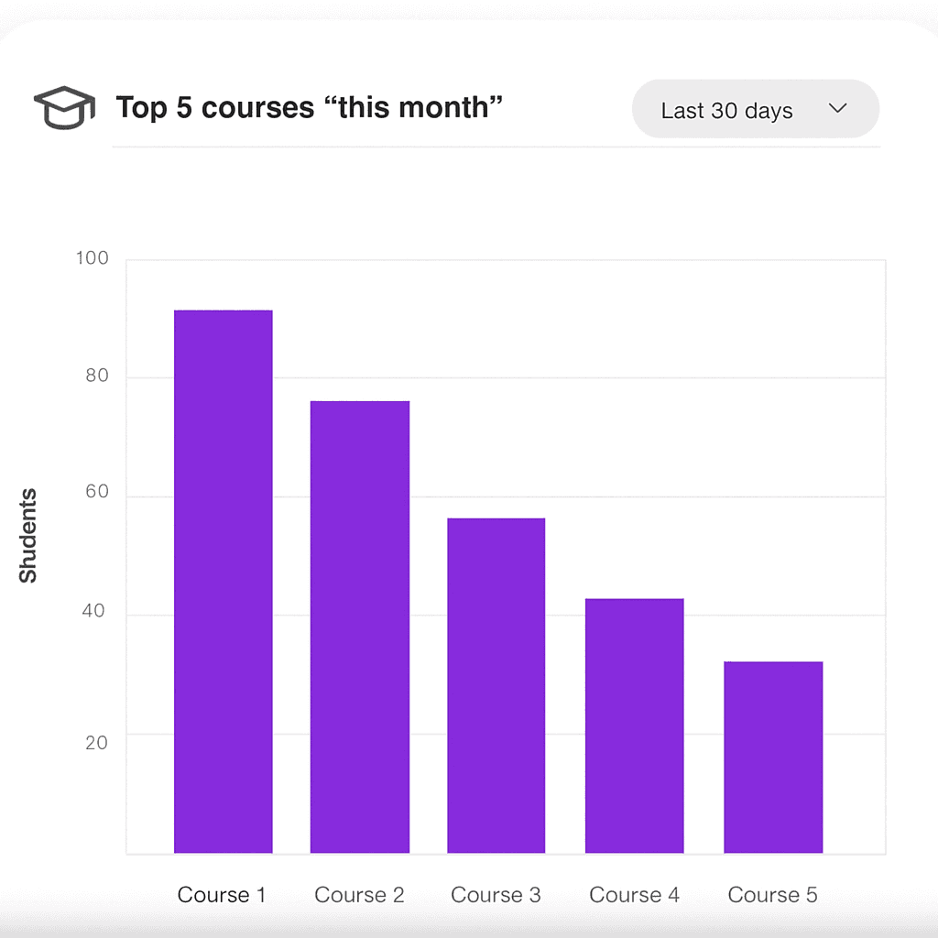The height and width of the screenshot is (938, 938).
Task: Click the shortest purple bar
Action: (773, 756)
